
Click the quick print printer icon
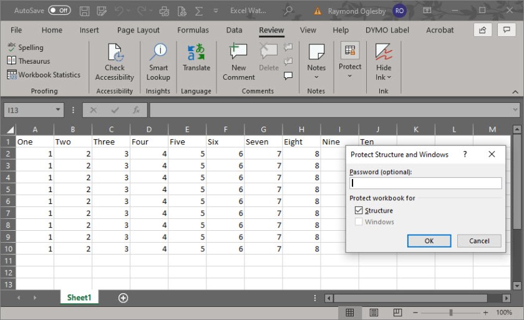click(164, 11)
